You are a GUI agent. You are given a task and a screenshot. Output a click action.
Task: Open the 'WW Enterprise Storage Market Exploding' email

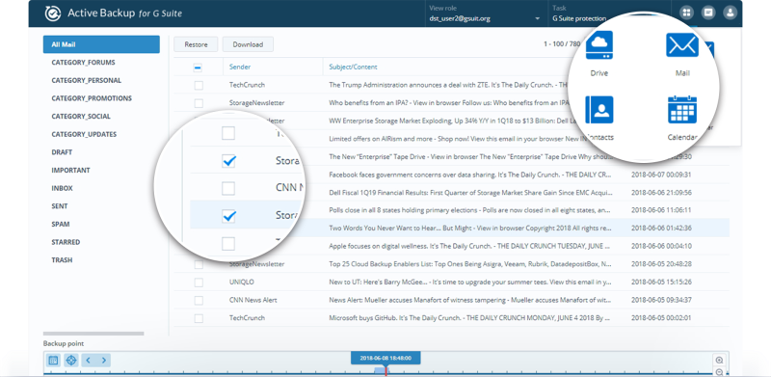pos(451,121)
